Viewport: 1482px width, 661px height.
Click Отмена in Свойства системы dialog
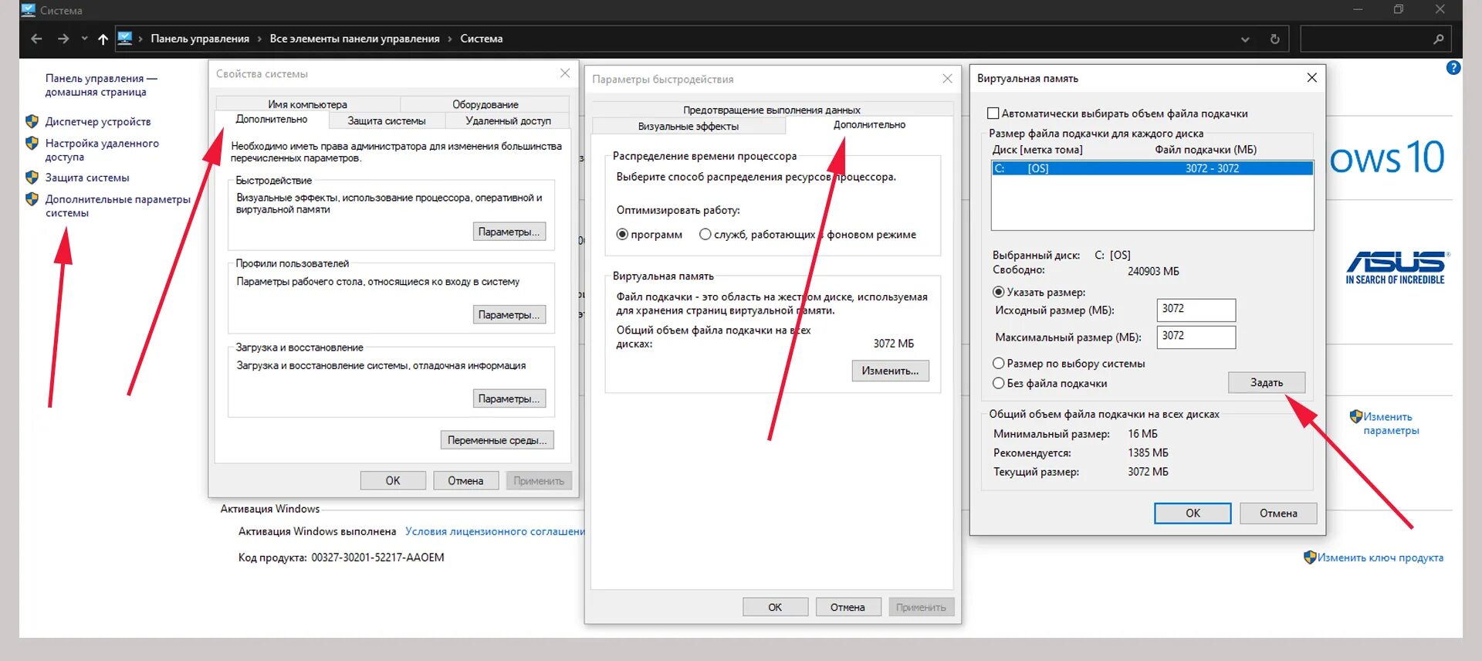pos(465,480)
